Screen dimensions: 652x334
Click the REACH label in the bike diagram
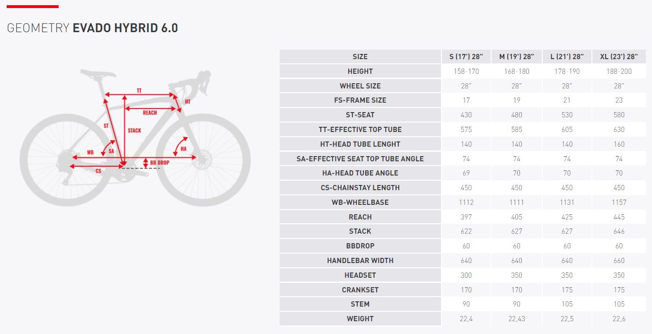(x=150, y=113)
